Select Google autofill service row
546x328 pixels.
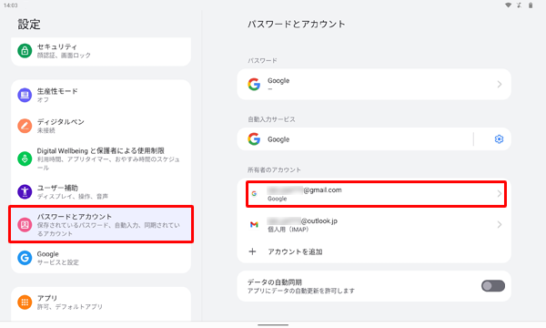point(355,139)
